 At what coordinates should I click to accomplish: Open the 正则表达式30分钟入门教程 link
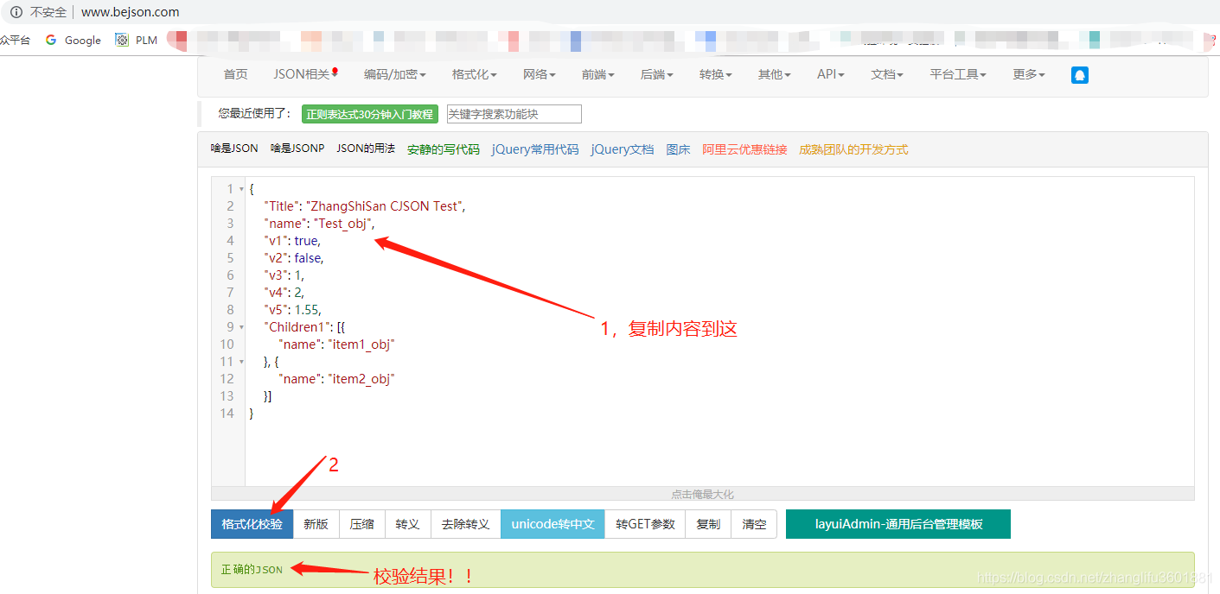[x=369, y=113]
